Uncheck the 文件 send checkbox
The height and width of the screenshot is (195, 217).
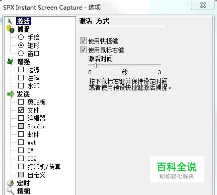[x=21, y=110]
